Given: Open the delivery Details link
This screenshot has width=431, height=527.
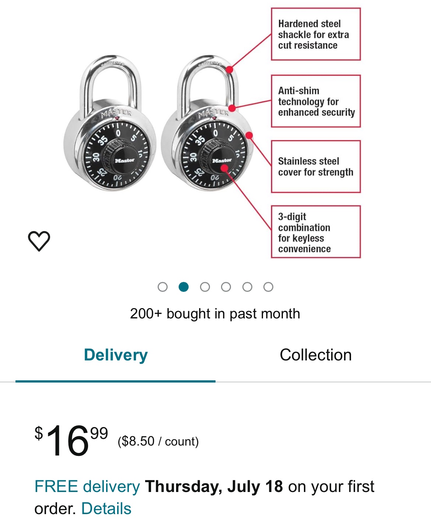Looking at the screenshot, I should (x=106, y=509).
